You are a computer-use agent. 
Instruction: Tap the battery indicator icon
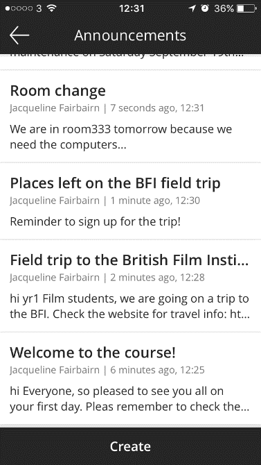pyautogui.click(x=246, y=8)
